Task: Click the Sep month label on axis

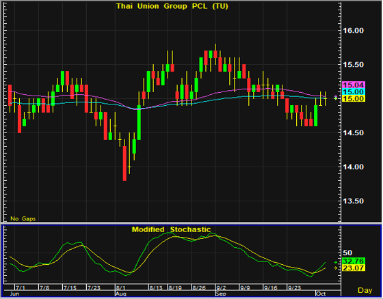Action: coord(221,294)
